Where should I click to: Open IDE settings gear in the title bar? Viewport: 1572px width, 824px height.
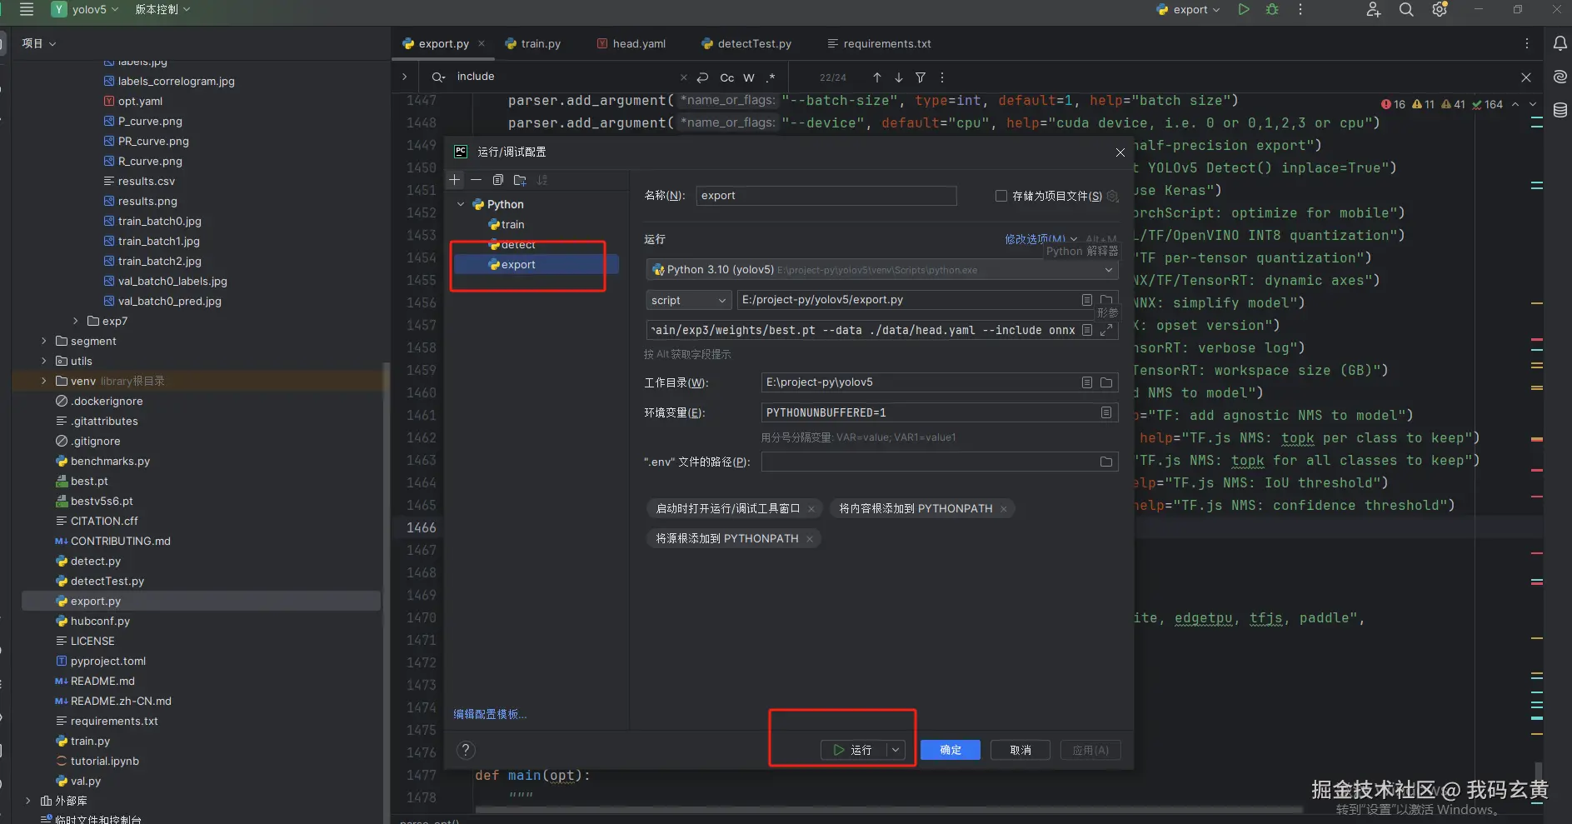point(1440,9)
